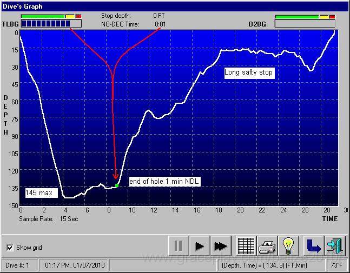Click the green marker on dive profile
The width and height of the screenshot is (350, 273).
117,185
